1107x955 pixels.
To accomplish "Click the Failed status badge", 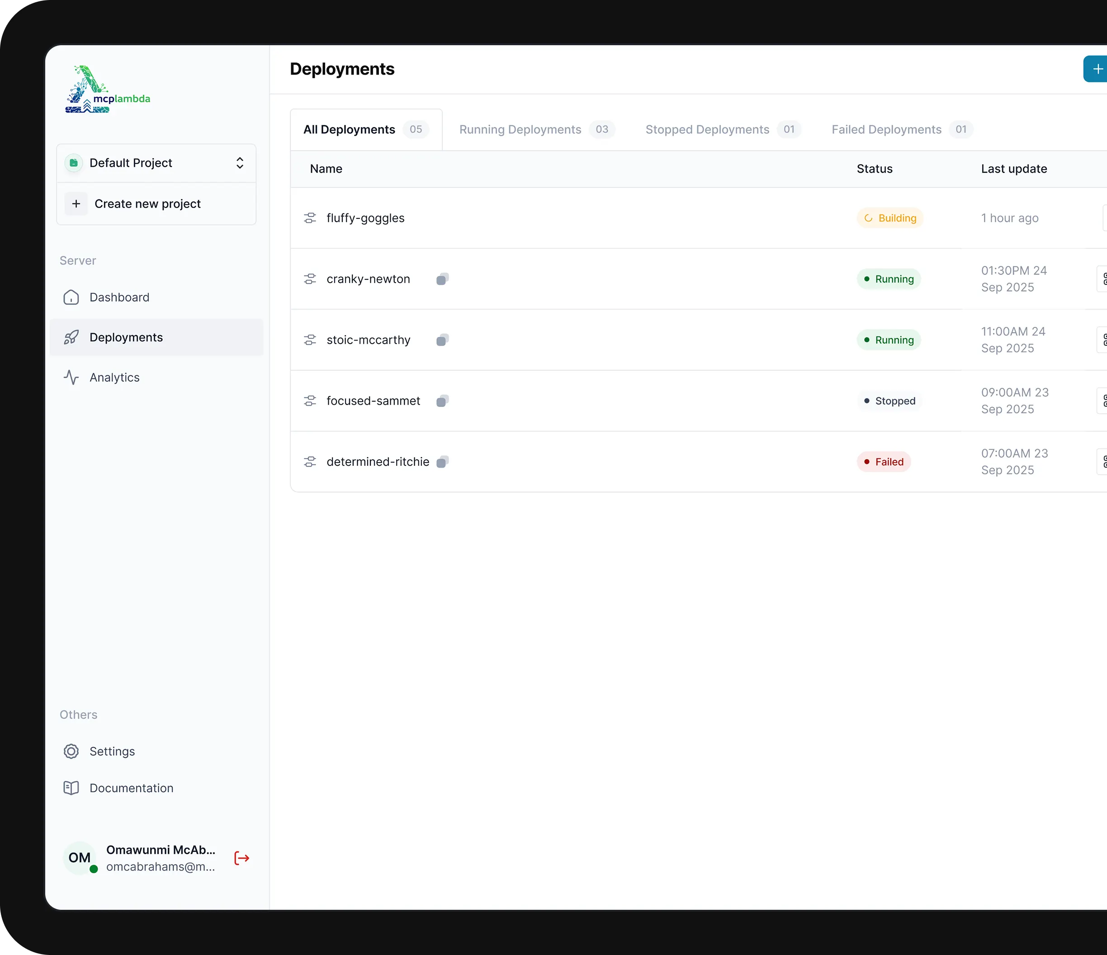I will (884, 462).
